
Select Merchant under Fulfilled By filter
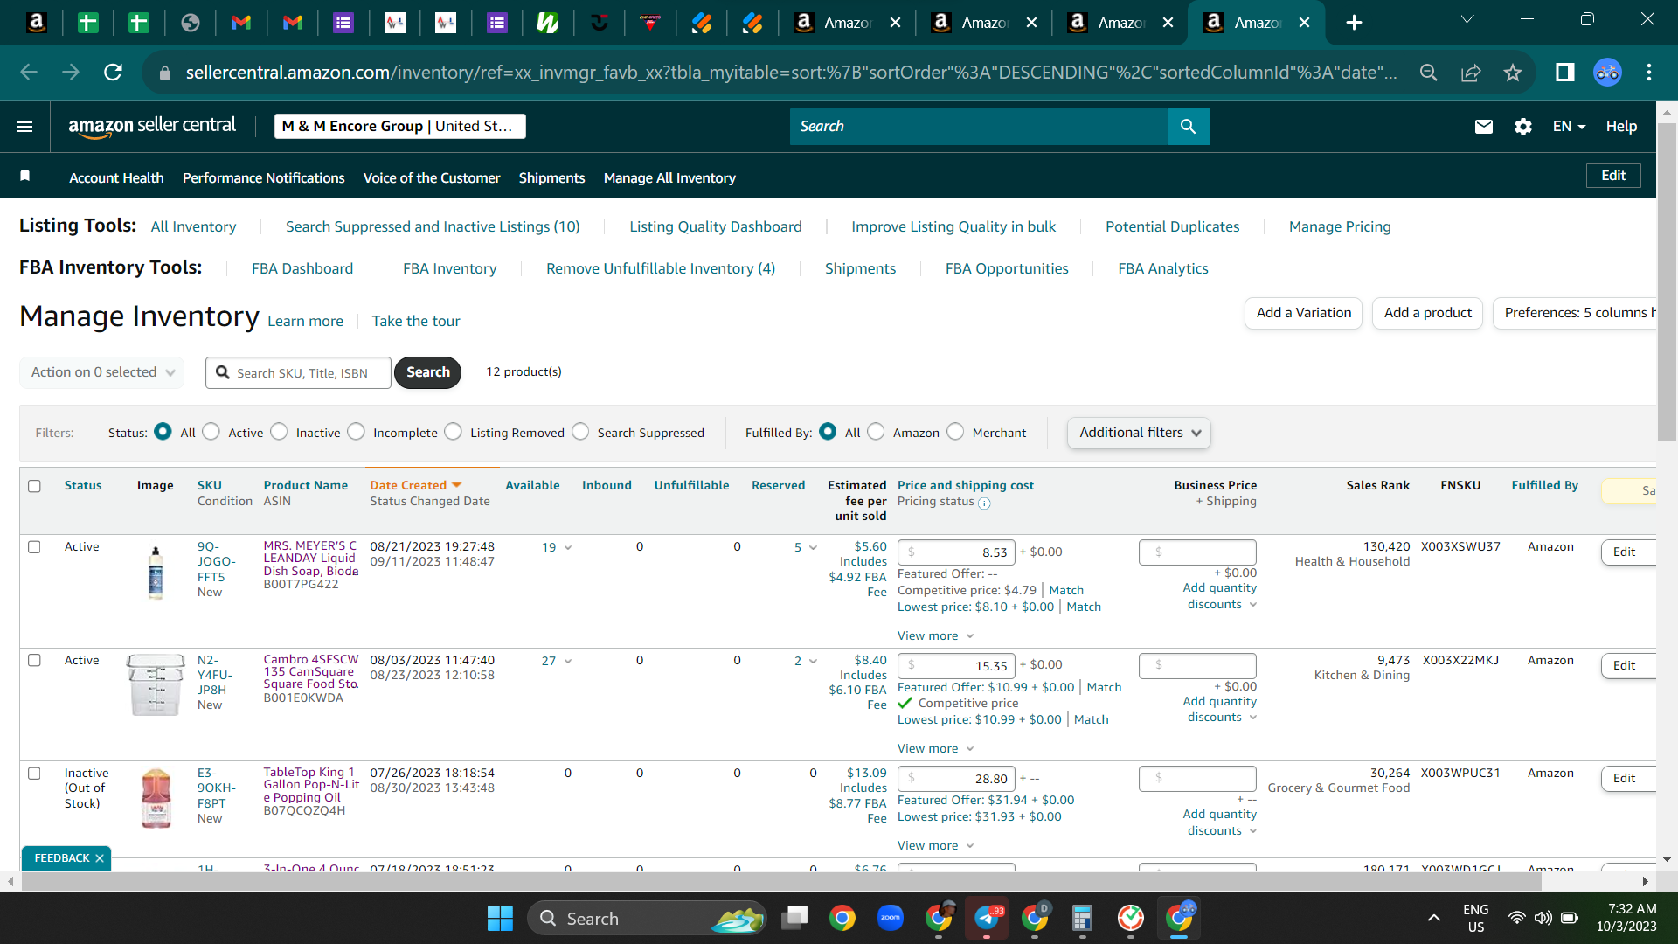click(955, 432)
